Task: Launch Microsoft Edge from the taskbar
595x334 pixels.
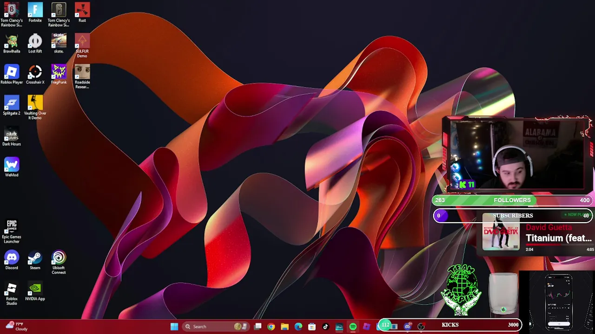Action: 298,327
